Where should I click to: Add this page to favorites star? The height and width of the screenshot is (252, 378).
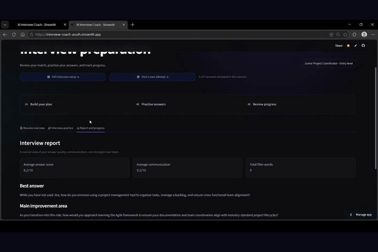click(x=345, y=34)
